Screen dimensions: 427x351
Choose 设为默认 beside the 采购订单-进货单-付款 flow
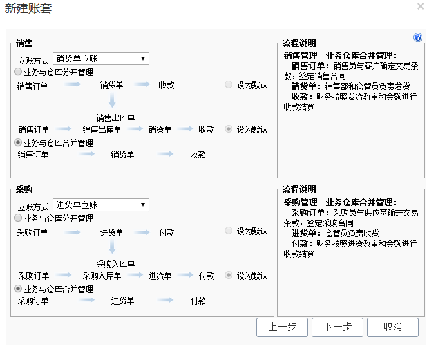click(x=229, y=231)
